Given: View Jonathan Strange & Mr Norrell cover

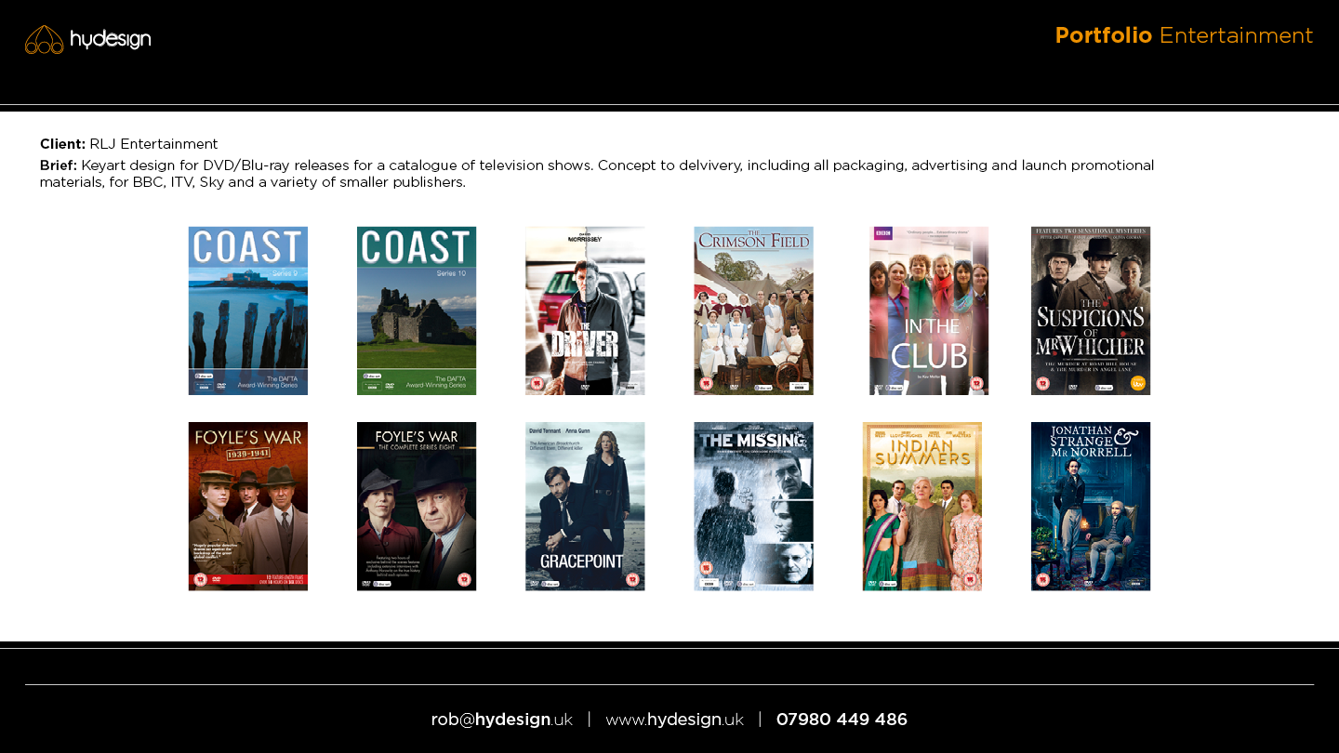Looking at the screenshot, I should (x=1090, y=506).
